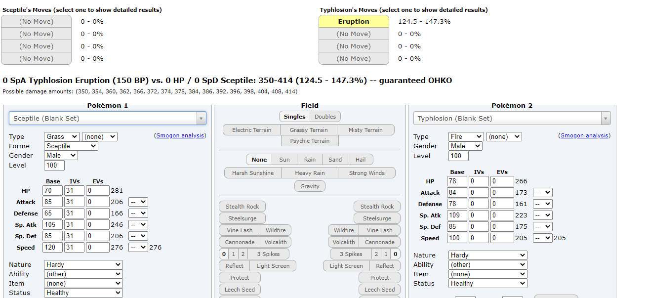Toggle Reflect on Sceptile's side
The height and width of the screenshot is (298, 648).
point(235,266)
